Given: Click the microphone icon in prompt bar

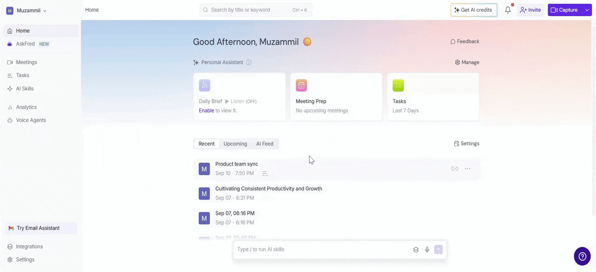Looking at the screenshot, I should pyautogui.click(x=427, y=250).
